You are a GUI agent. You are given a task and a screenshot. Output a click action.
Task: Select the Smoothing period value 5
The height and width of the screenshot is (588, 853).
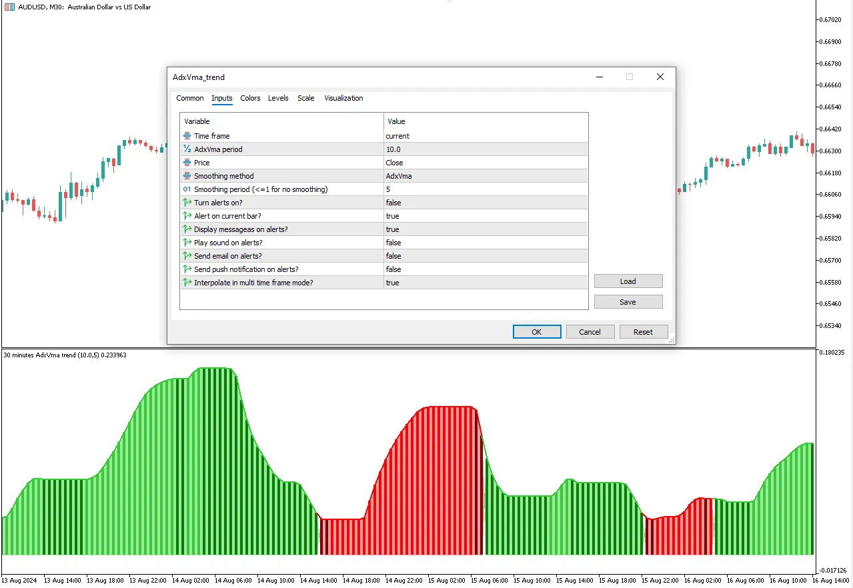click(x=387, y=189)
